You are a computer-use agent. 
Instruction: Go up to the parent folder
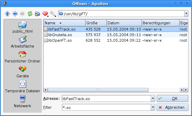pyautogui.click(x=7, y=14)
